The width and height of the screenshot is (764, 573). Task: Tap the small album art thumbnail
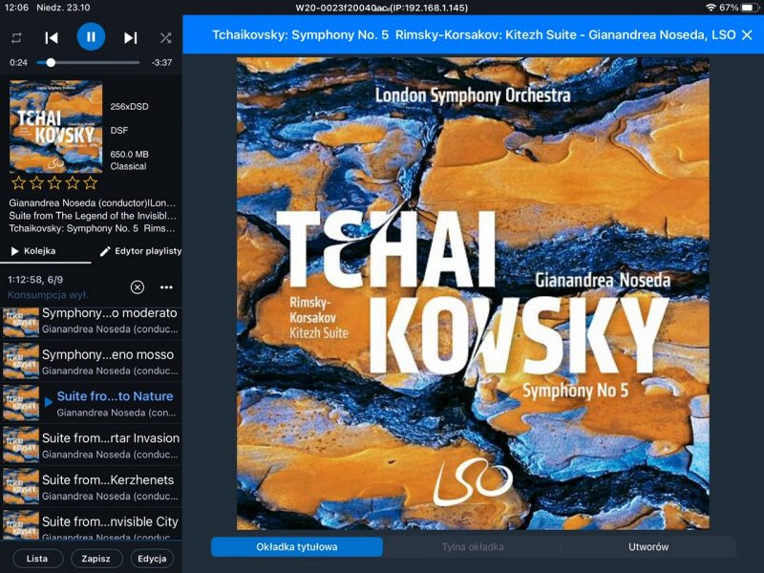55,126
